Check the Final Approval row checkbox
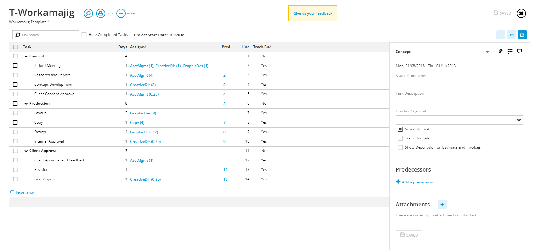The width and height of the screenshot is (536, 250). pos(15,179)
